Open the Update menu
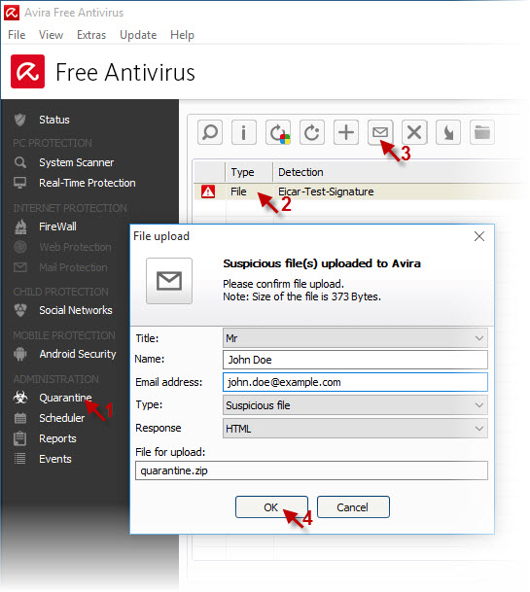This screenshot has width=530, height=592. [138, 35]
